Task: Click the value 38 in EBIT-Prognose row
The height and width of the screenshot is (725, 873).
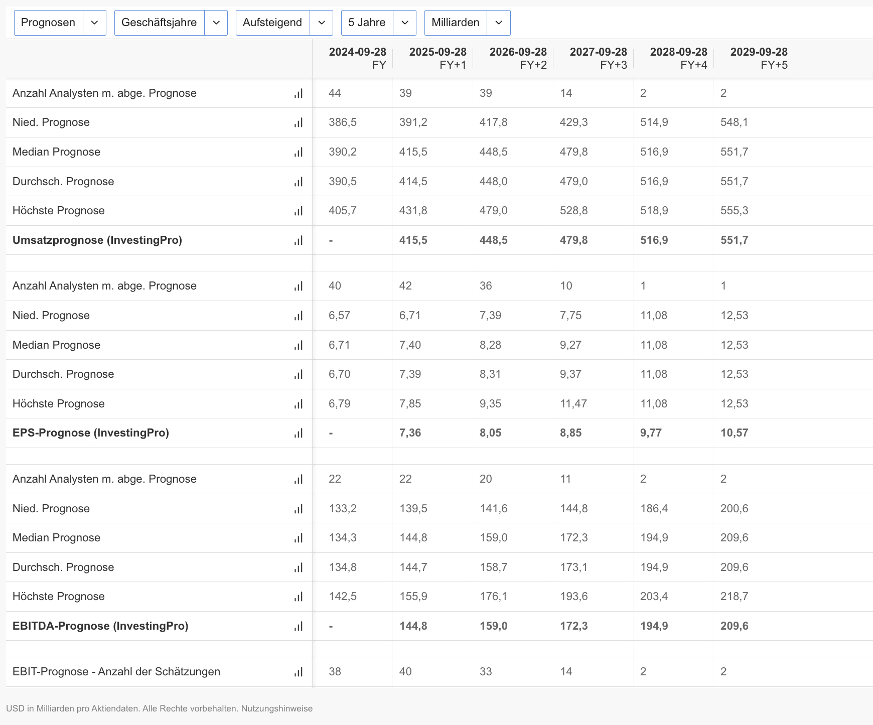Action: click(335, 672)
